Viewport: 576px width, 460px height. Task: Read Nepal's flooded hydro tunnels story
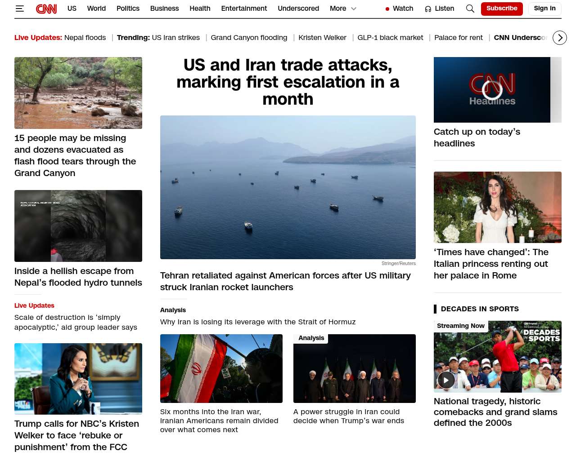coord(78,277)
